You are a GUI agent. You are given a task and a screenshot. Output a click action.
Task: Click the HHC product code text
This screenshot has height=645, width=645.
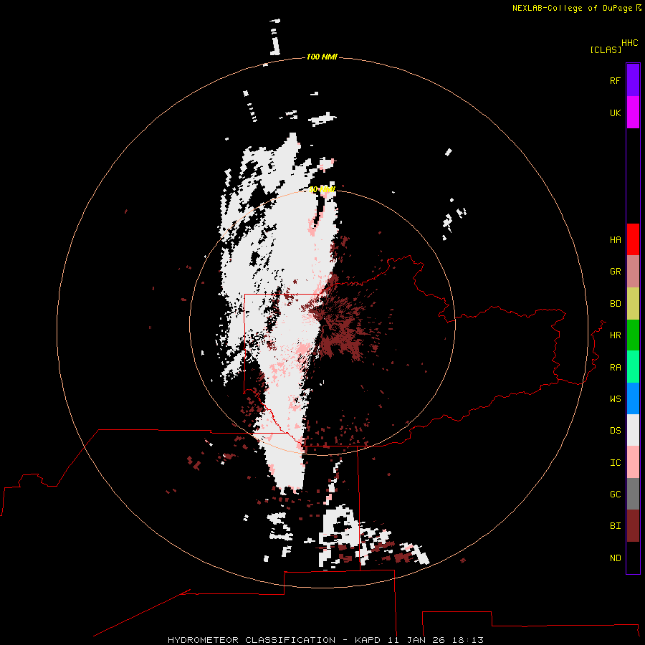[630, 43]
